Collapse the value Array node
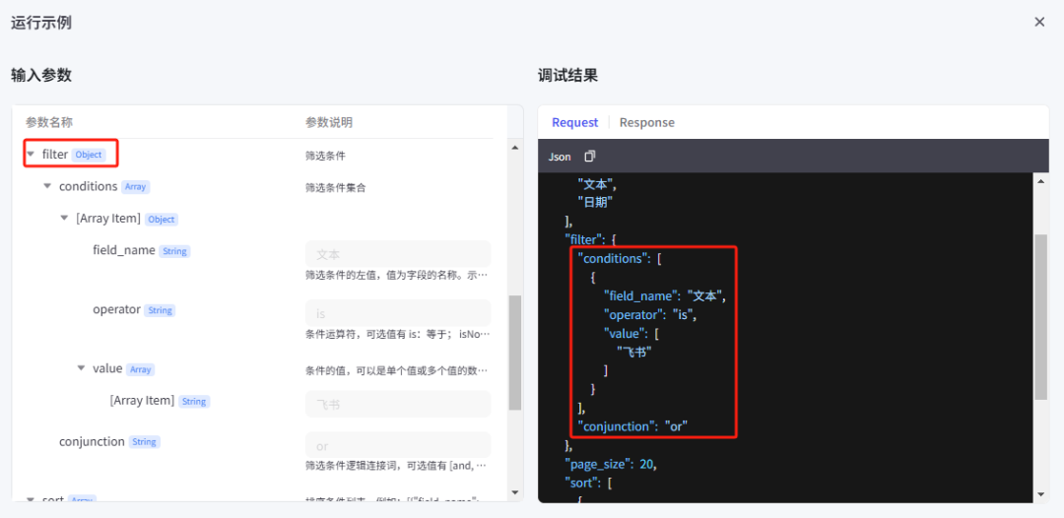 tap(82, 369)
